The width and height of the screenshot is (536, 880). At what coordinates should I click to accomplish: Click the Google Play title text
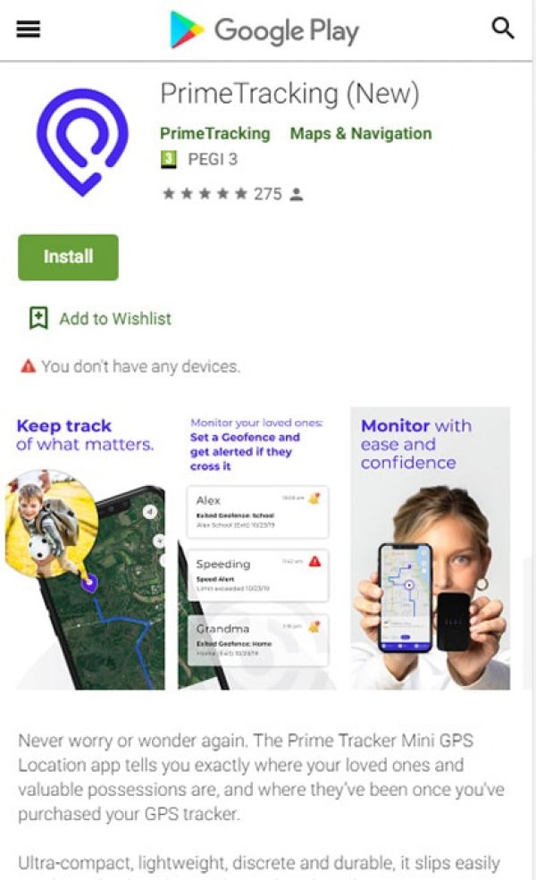click(287, 31)
